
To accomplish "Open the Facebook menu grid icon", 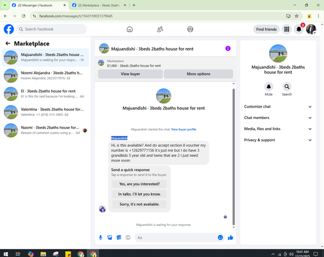I will click(286, 29).
